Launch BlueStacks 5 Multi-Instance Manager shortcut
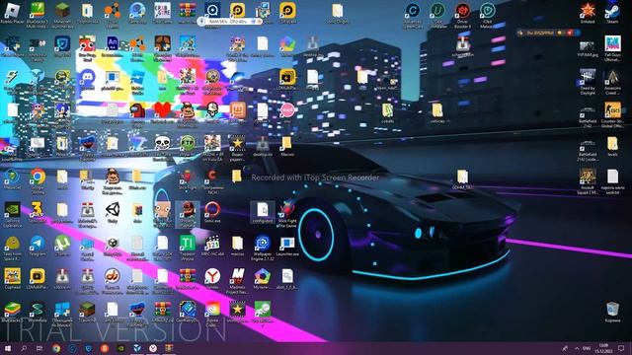This screenshot has width=632, height=355. [x=38, y=11]
